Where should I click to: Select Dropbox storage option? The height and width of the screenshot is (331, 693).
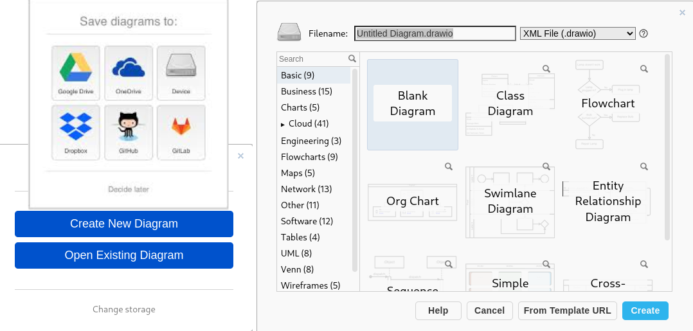click(x=76, y=132)
